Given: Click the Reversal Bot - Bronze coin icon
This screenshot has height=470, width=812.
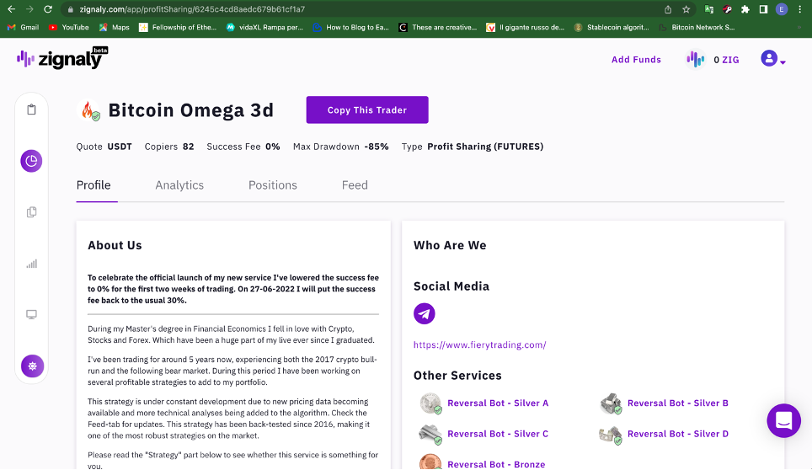Looking at the screenshot, I should coord(430,462).
